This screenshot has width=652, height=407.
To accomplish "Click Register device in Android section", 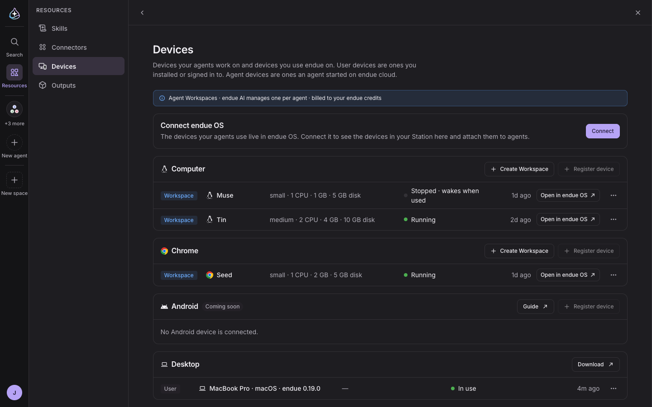I will pyautogui.click(x=589, y=307).
